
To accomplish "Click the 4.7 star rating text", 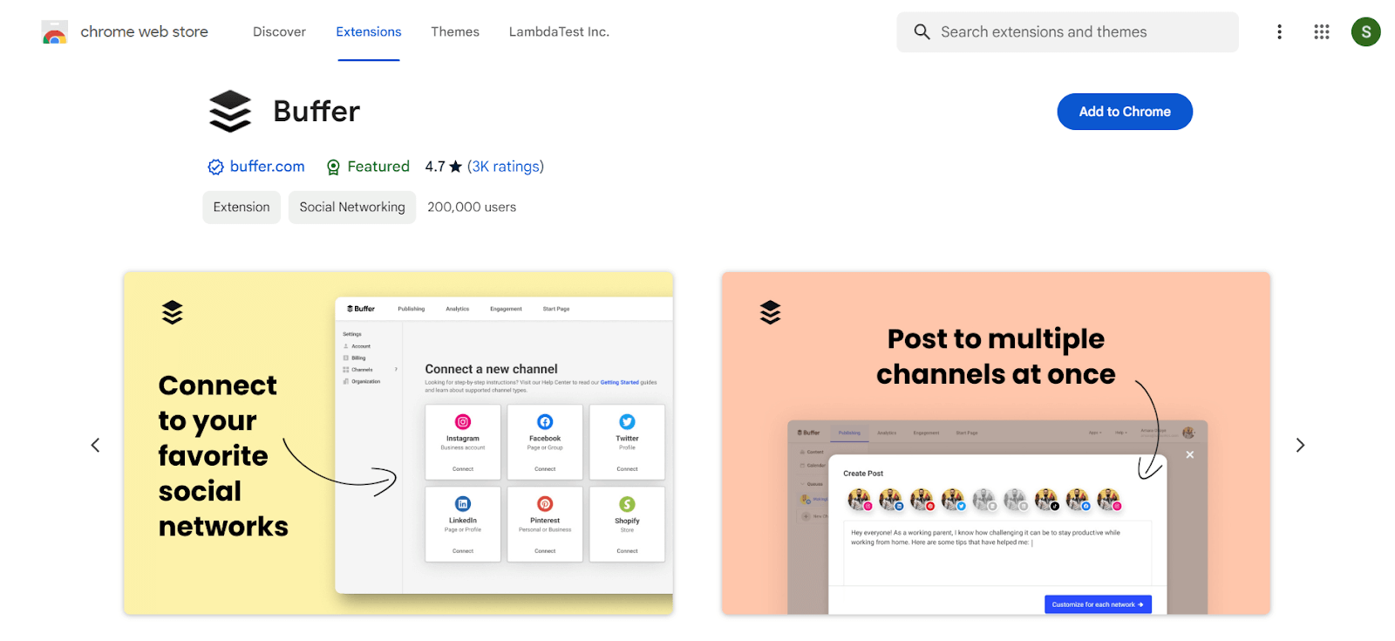I will (x=443, y=167).
